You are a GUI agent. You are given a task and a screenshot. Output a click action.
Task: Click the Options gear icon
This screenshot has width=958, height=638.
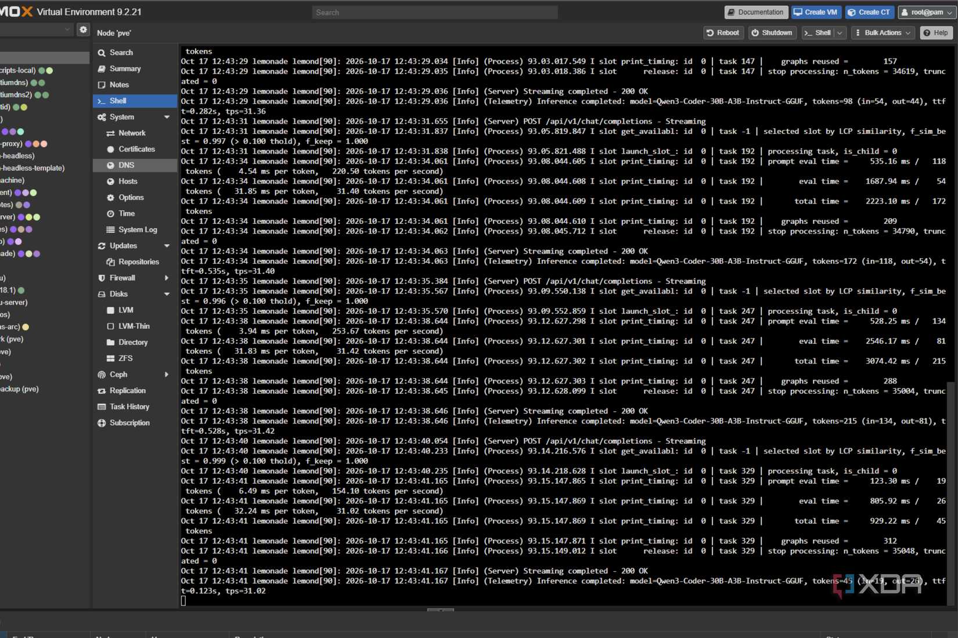110,198
